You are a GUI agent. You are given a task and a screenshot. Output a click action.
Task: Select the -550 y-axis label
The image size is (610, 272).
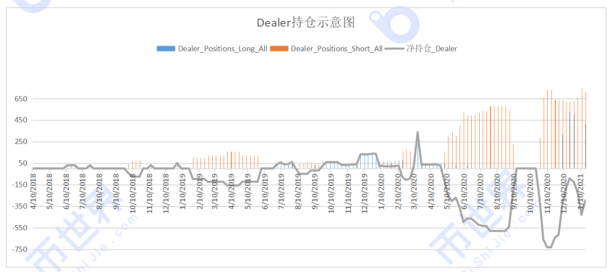(20, 228)
